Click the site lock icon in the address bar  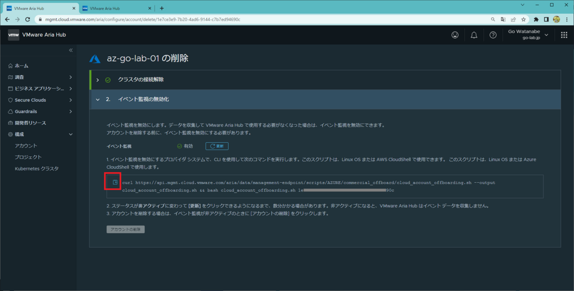(40, 20)
